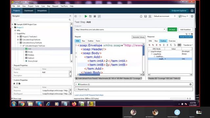Screen dimensions: 210x118
Task: Select the GroovyScript star icon step
Action: tap(26, 61)
